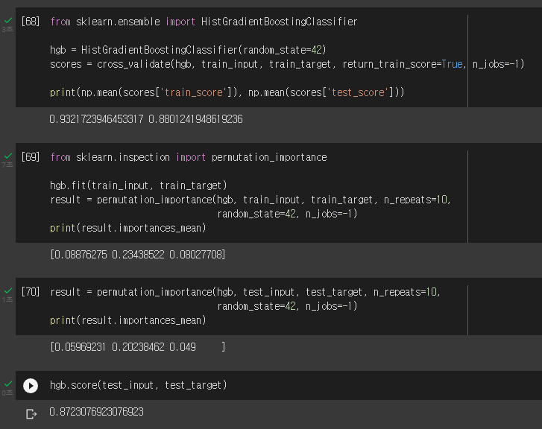Viewport: 542px width, 429px height.
Task: Select the output value 0.20238462
Action: (138, 347)
